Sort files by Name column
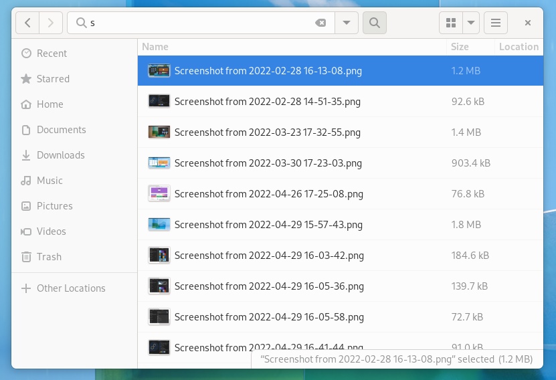This screenshot has height=380, width=556. pyautogui.click(x=155, y=47)
